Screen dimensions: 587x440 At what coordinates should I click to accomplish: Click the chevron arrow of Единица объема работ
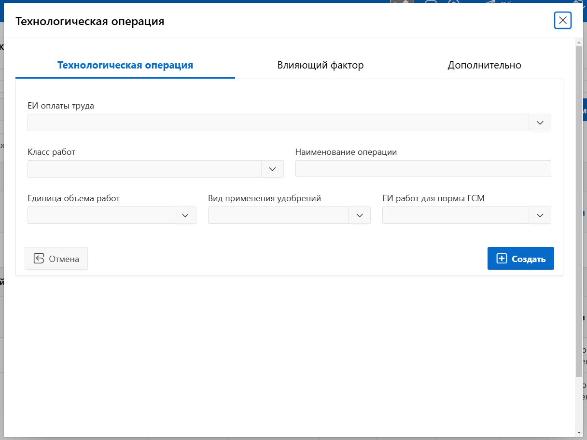185,215
